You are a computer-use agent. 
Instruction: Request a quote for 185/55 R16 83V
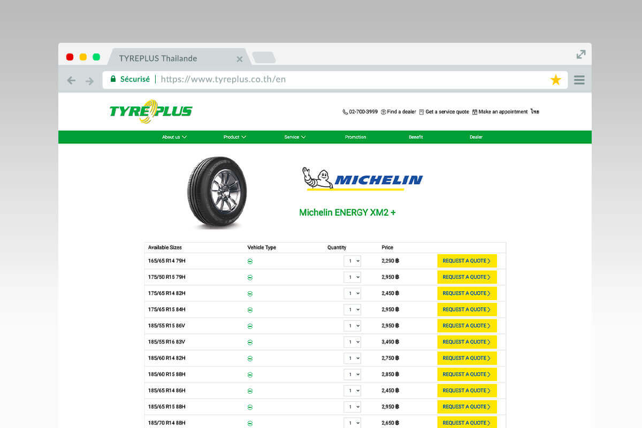[467, 342]
